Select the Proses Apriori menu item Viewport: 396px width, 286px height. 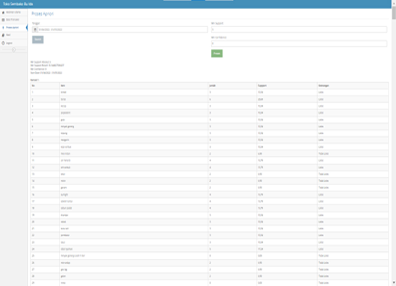pos(12,27)
